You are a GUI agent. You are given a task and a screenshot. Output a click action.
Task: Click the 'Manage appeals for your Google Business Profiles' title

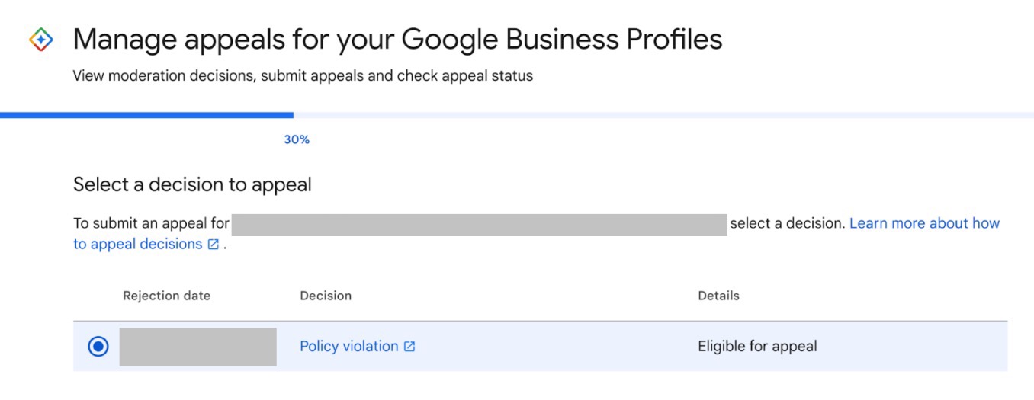coord(397,39)
